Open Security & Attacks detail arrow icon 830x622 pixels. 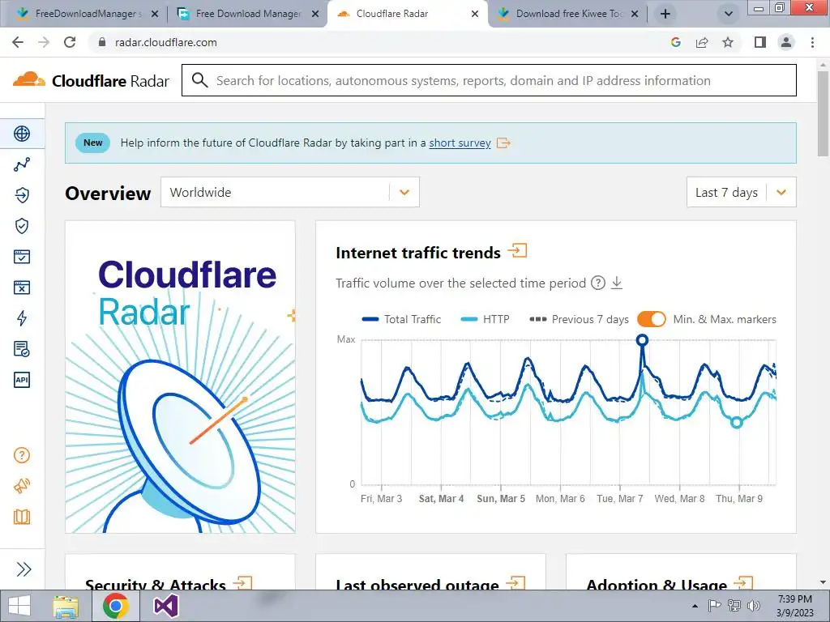tap(242, 583)
